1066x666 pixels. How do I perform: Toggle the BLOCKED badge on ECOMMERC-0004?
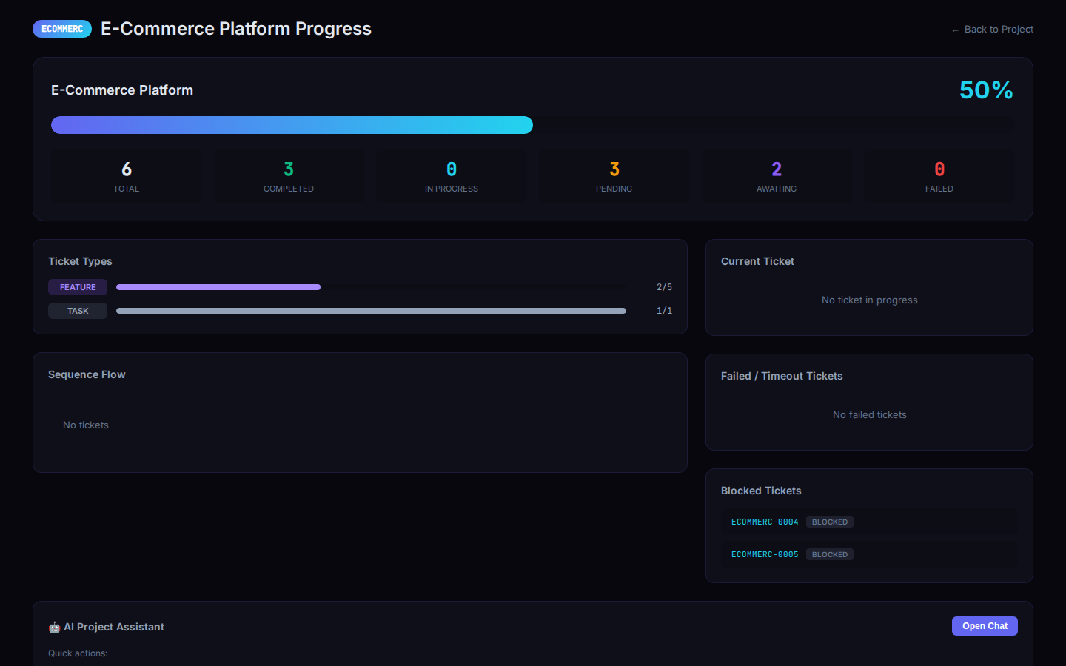(x=829, y=522)
